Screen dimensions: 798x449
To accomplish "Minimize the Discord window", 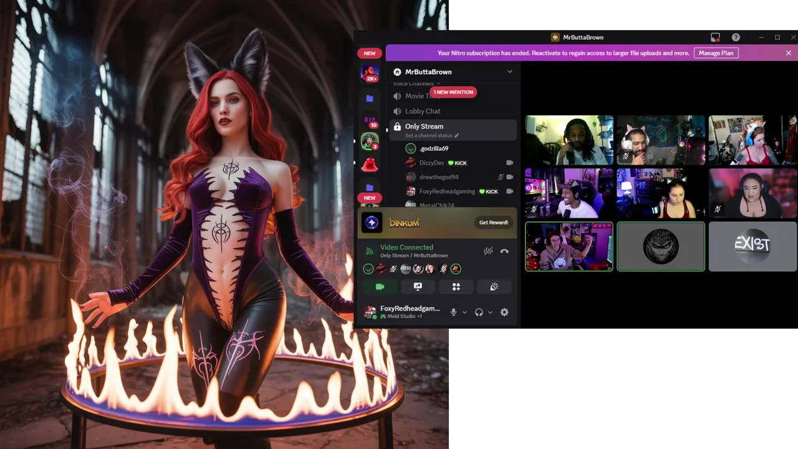I will (x=761, y=37).
